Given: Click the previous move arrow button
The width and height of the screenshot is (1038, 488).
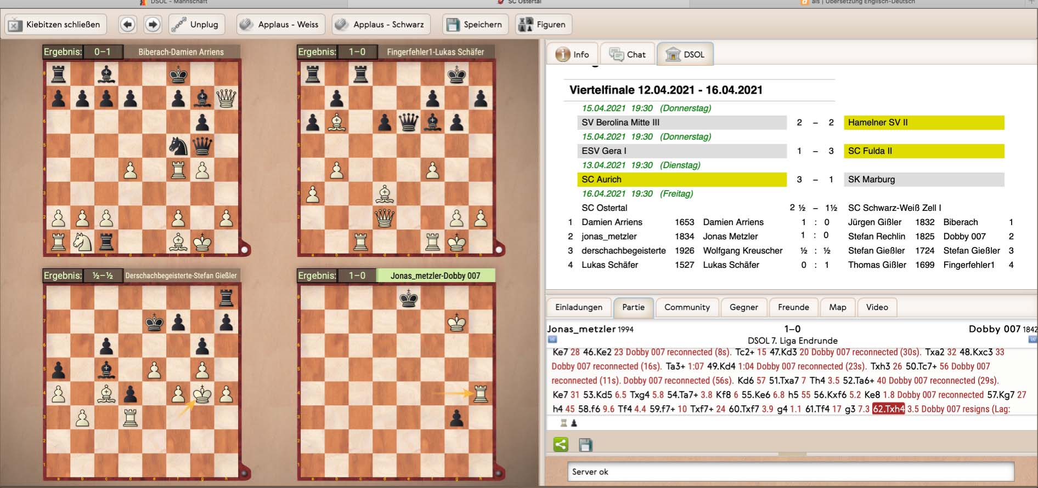Looking at the screenshot, I should click(x=127, y=25).
